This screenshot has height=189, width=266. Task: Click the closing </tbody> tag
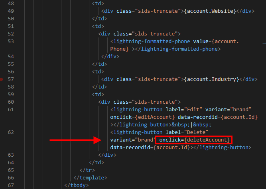[x=77, y=185]
